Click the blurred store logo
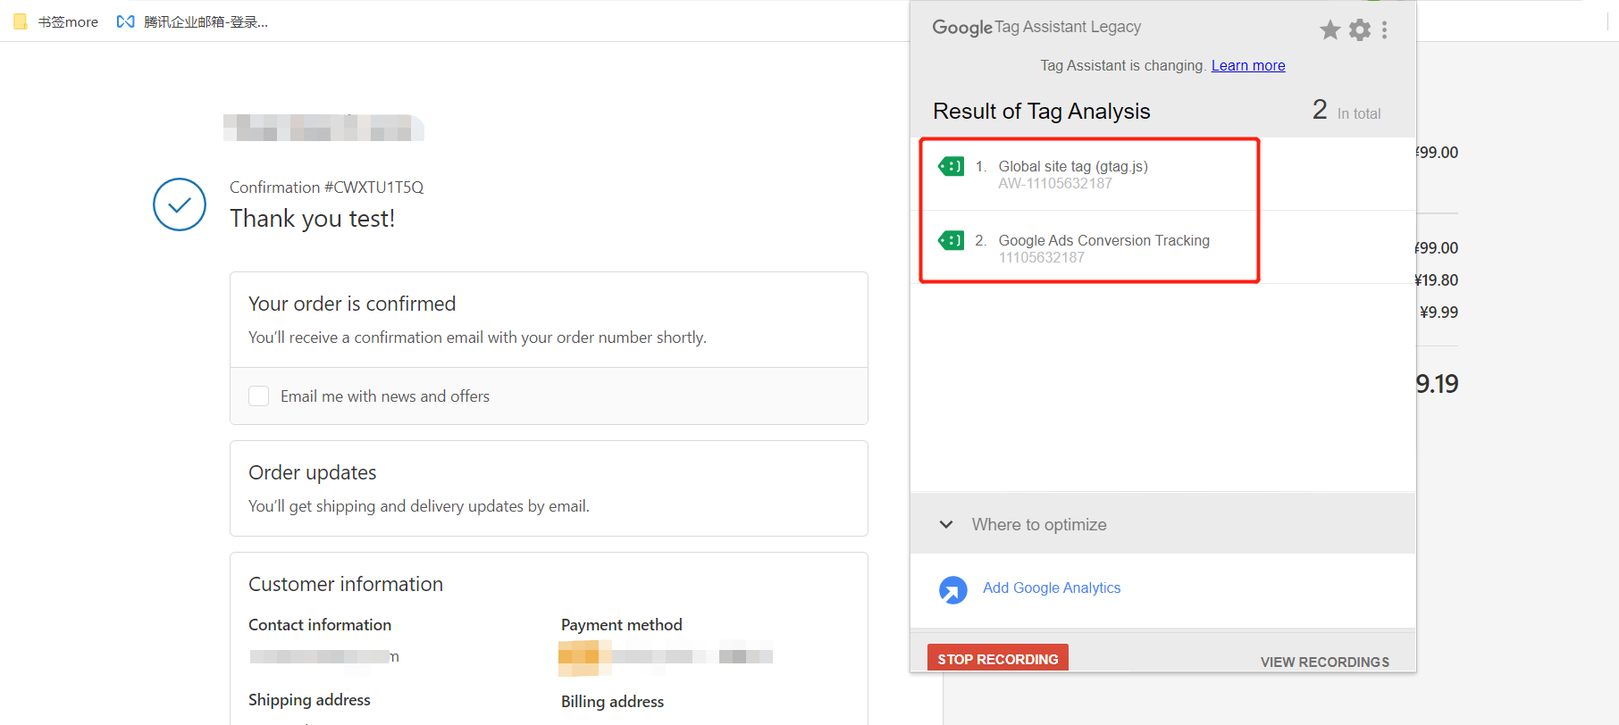This screenshot has width=1619, height=725. point(323,128)
